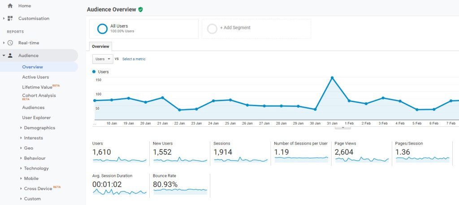Expand the Demographics section
Viewport: 459px width, 205px height.
click(x=21, y=128)
